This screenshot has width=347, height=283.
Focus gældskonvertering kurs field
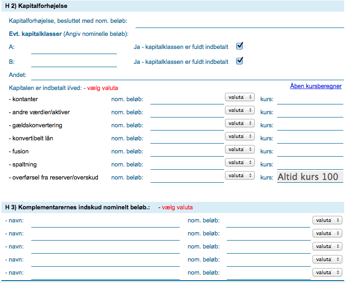point(310,125)
